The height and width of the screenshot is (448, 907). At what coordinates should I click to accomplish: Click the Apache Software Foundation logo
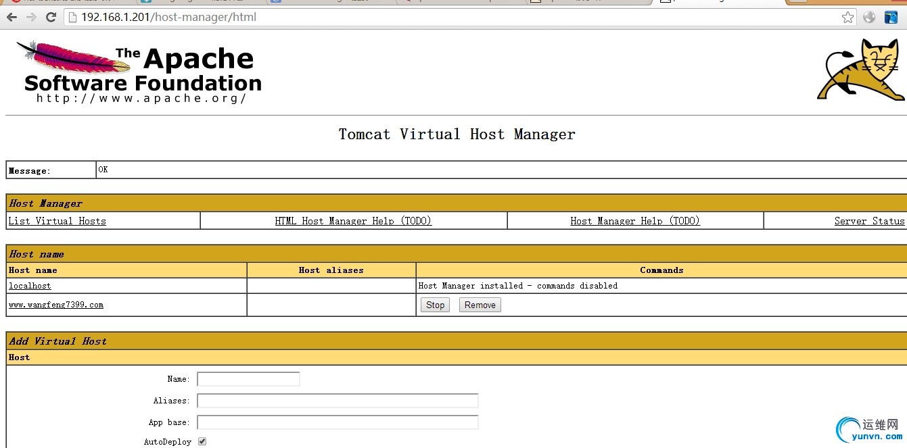tap(139, 72)
